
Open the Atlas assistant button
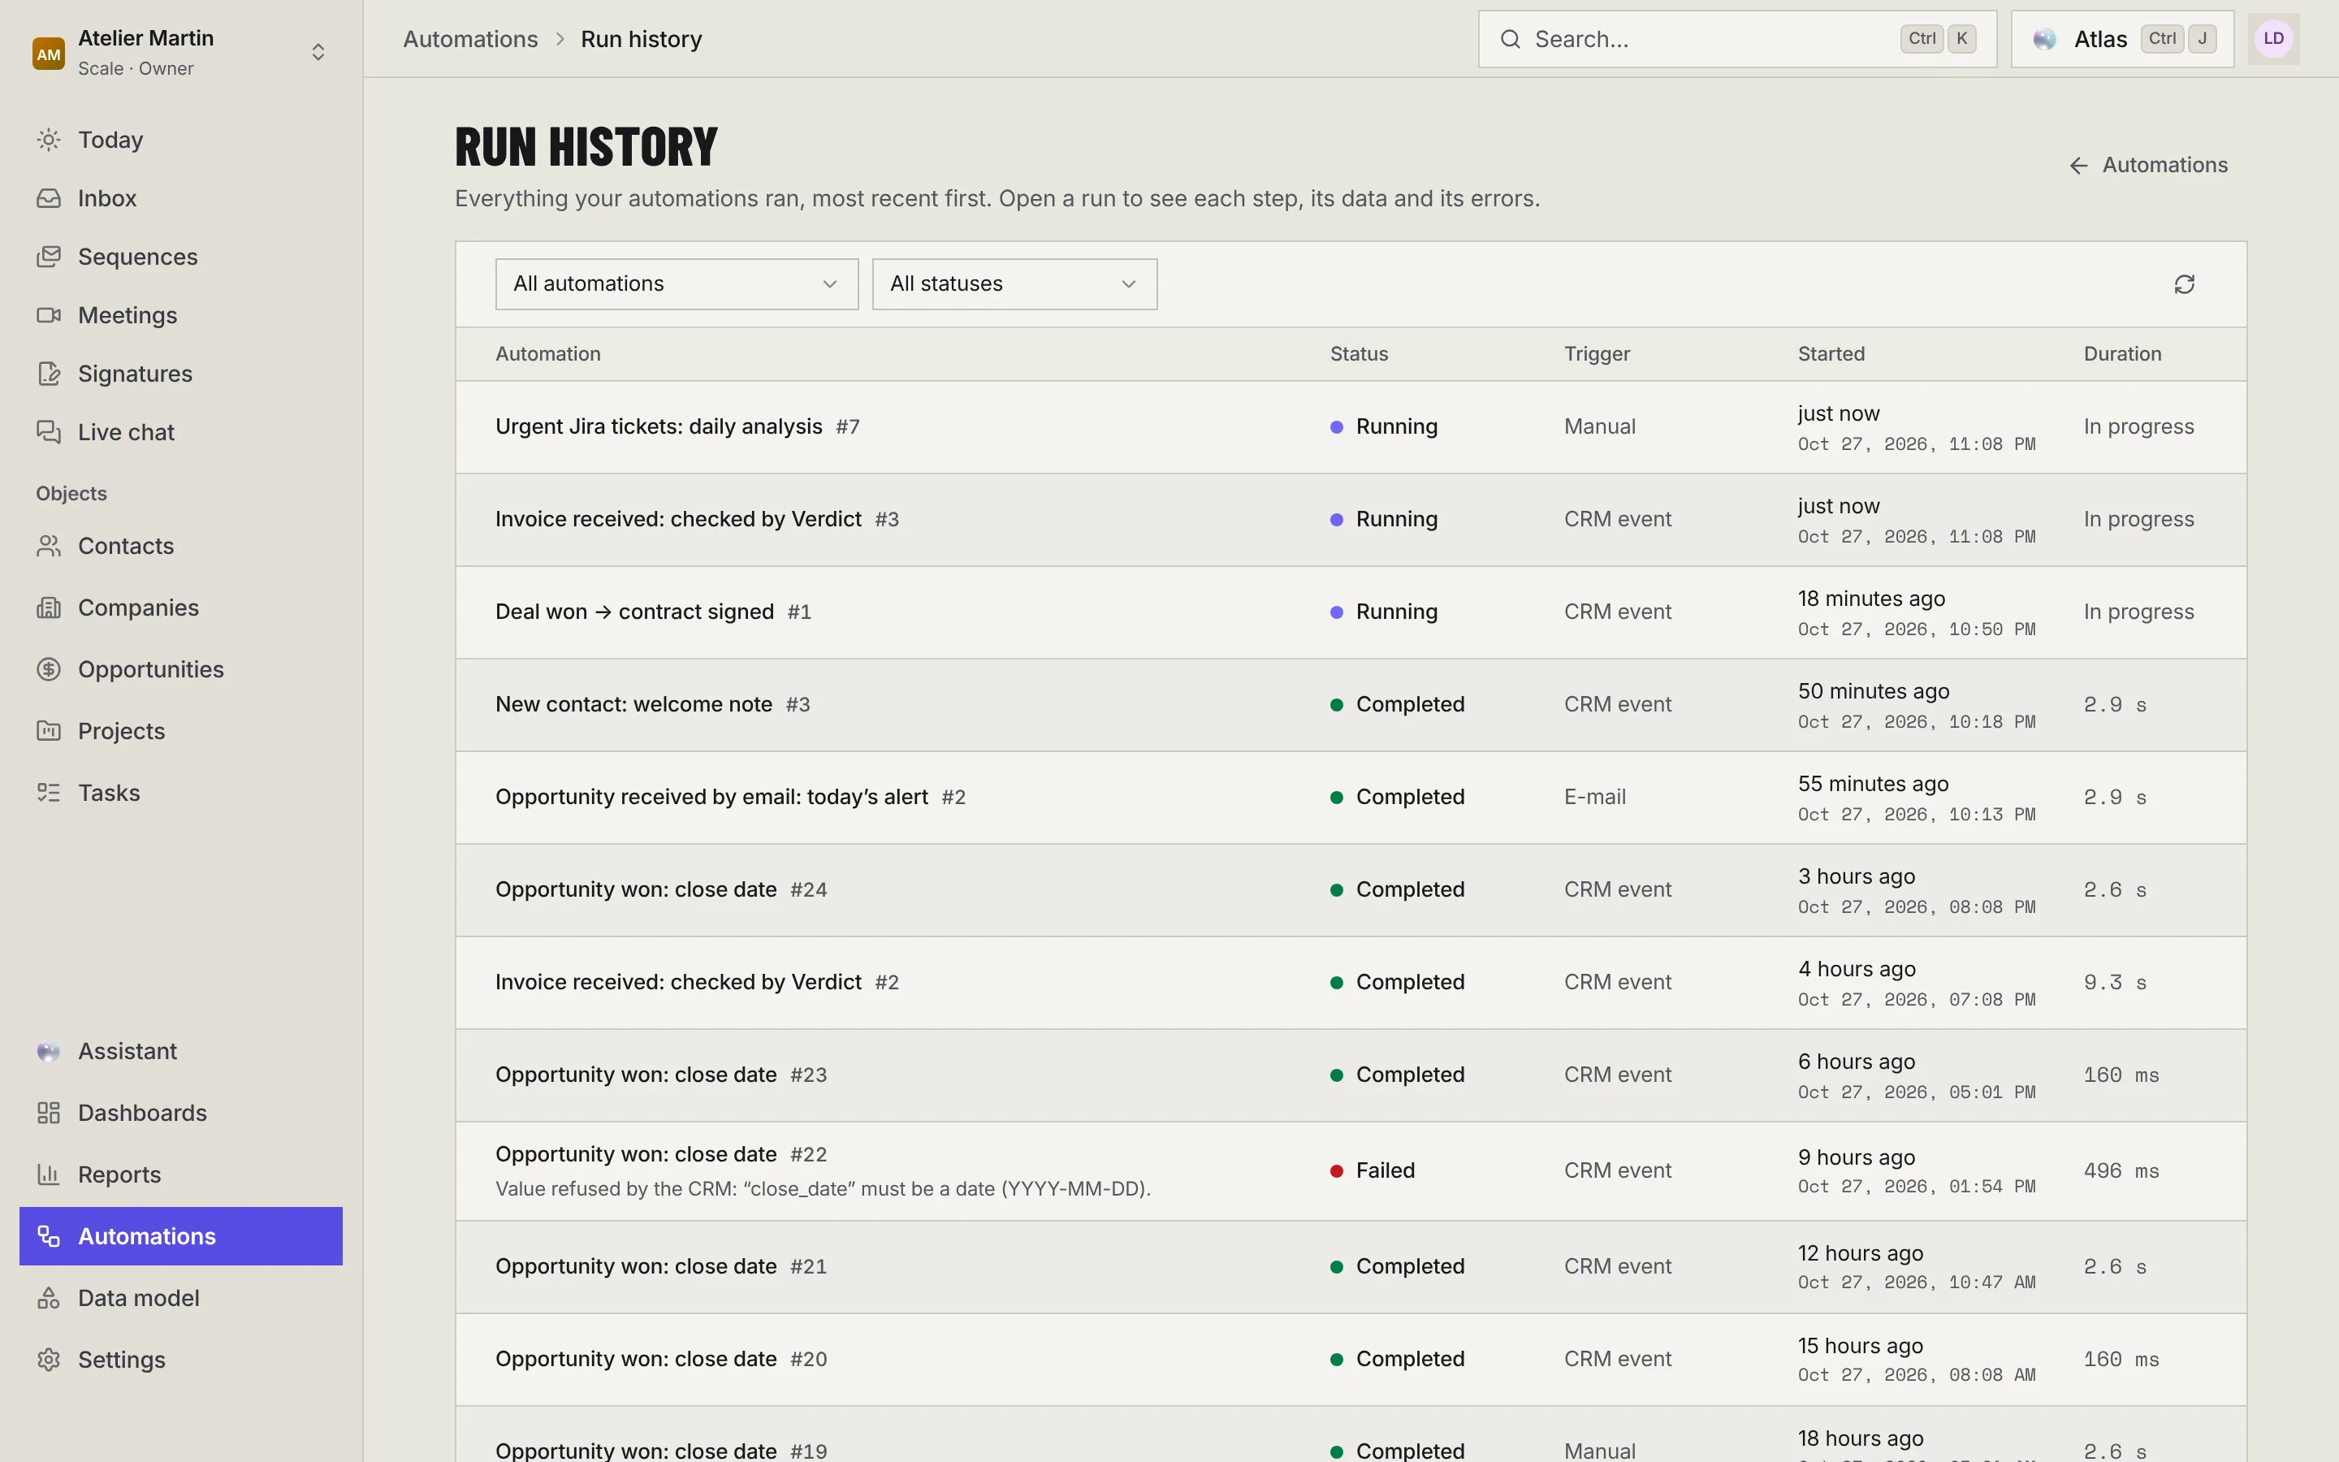tap(2122, 39)
